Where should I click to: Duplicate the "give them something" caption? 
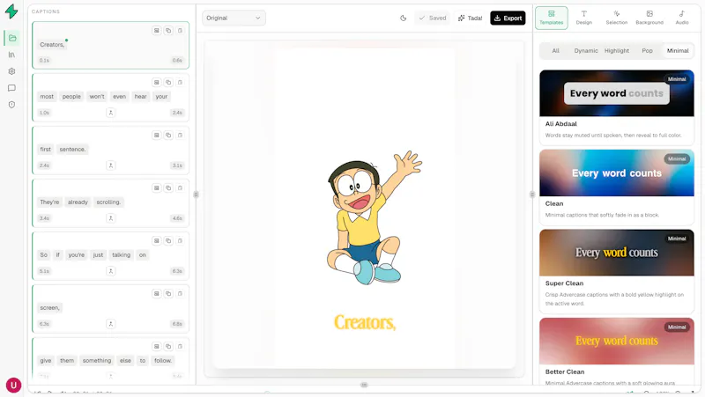(168, 346)
